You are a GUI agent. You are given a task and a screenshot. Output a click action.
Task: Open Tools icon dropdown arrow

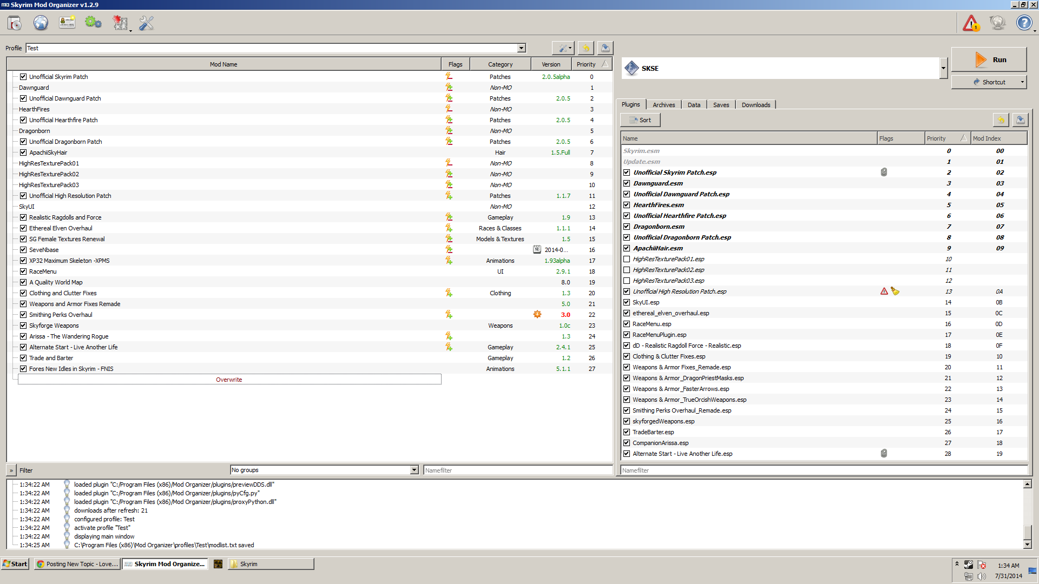(131, 31)
